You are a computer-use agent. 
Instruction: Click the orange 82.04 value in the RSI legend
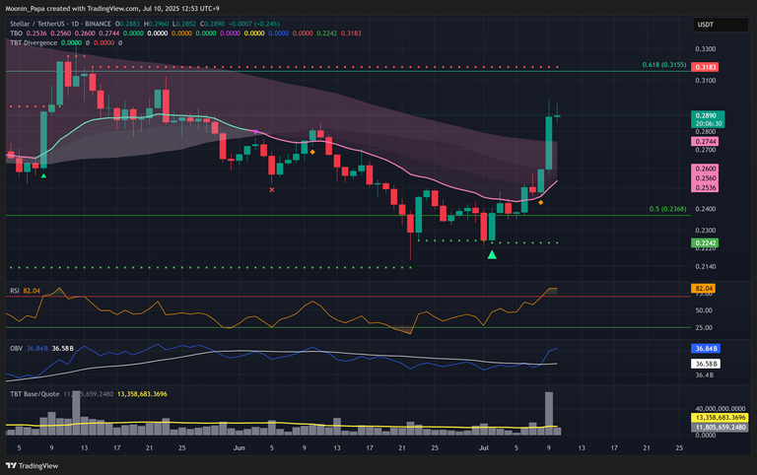(32, 291)
